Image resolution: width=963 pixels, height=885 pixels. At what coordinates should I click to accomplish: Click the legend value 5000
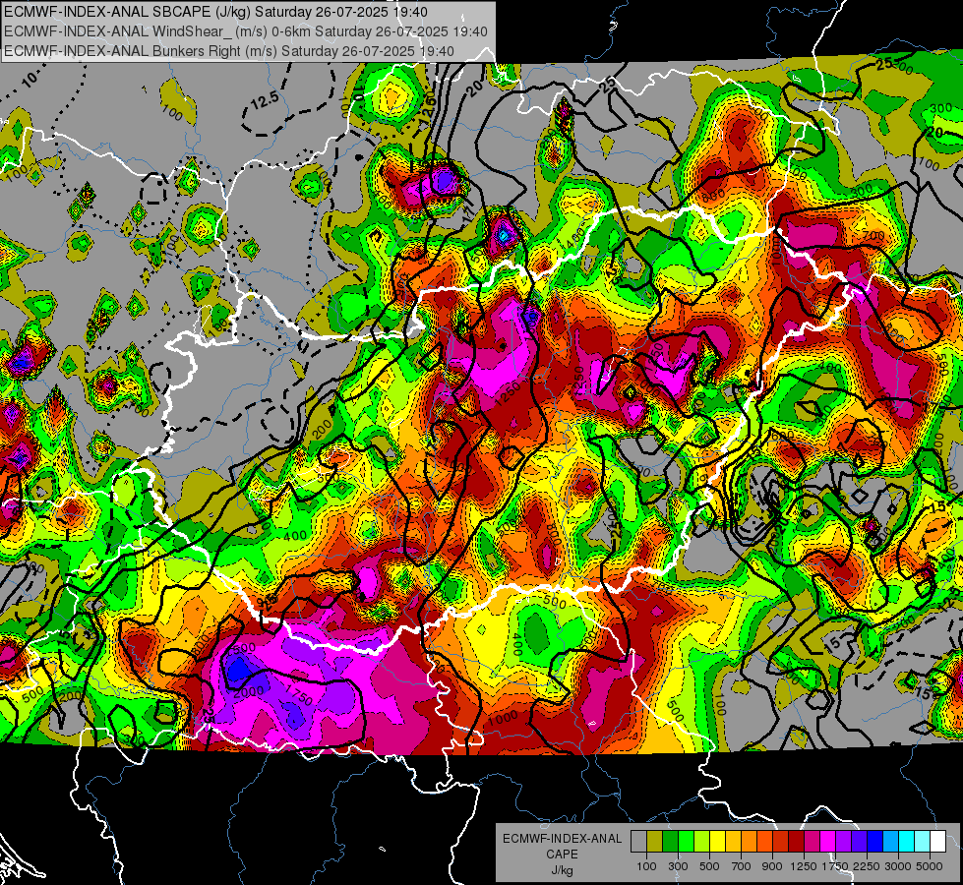[930, 866]
